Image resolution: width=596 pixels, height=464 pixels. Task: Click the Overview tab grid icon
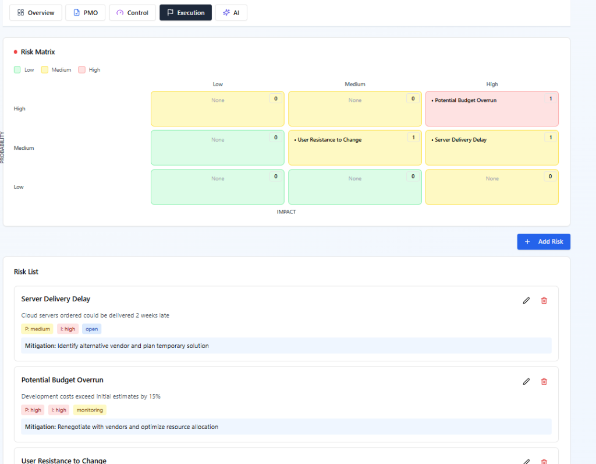[x=20, y=13]
